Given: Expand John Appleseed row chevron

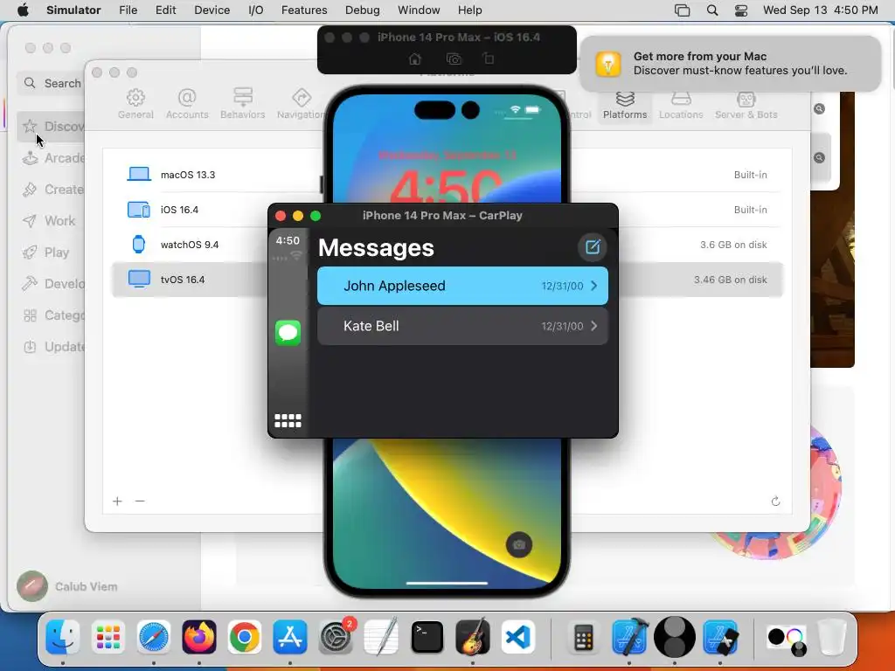Looking at the screenshot, I should (x=594, y=286).
